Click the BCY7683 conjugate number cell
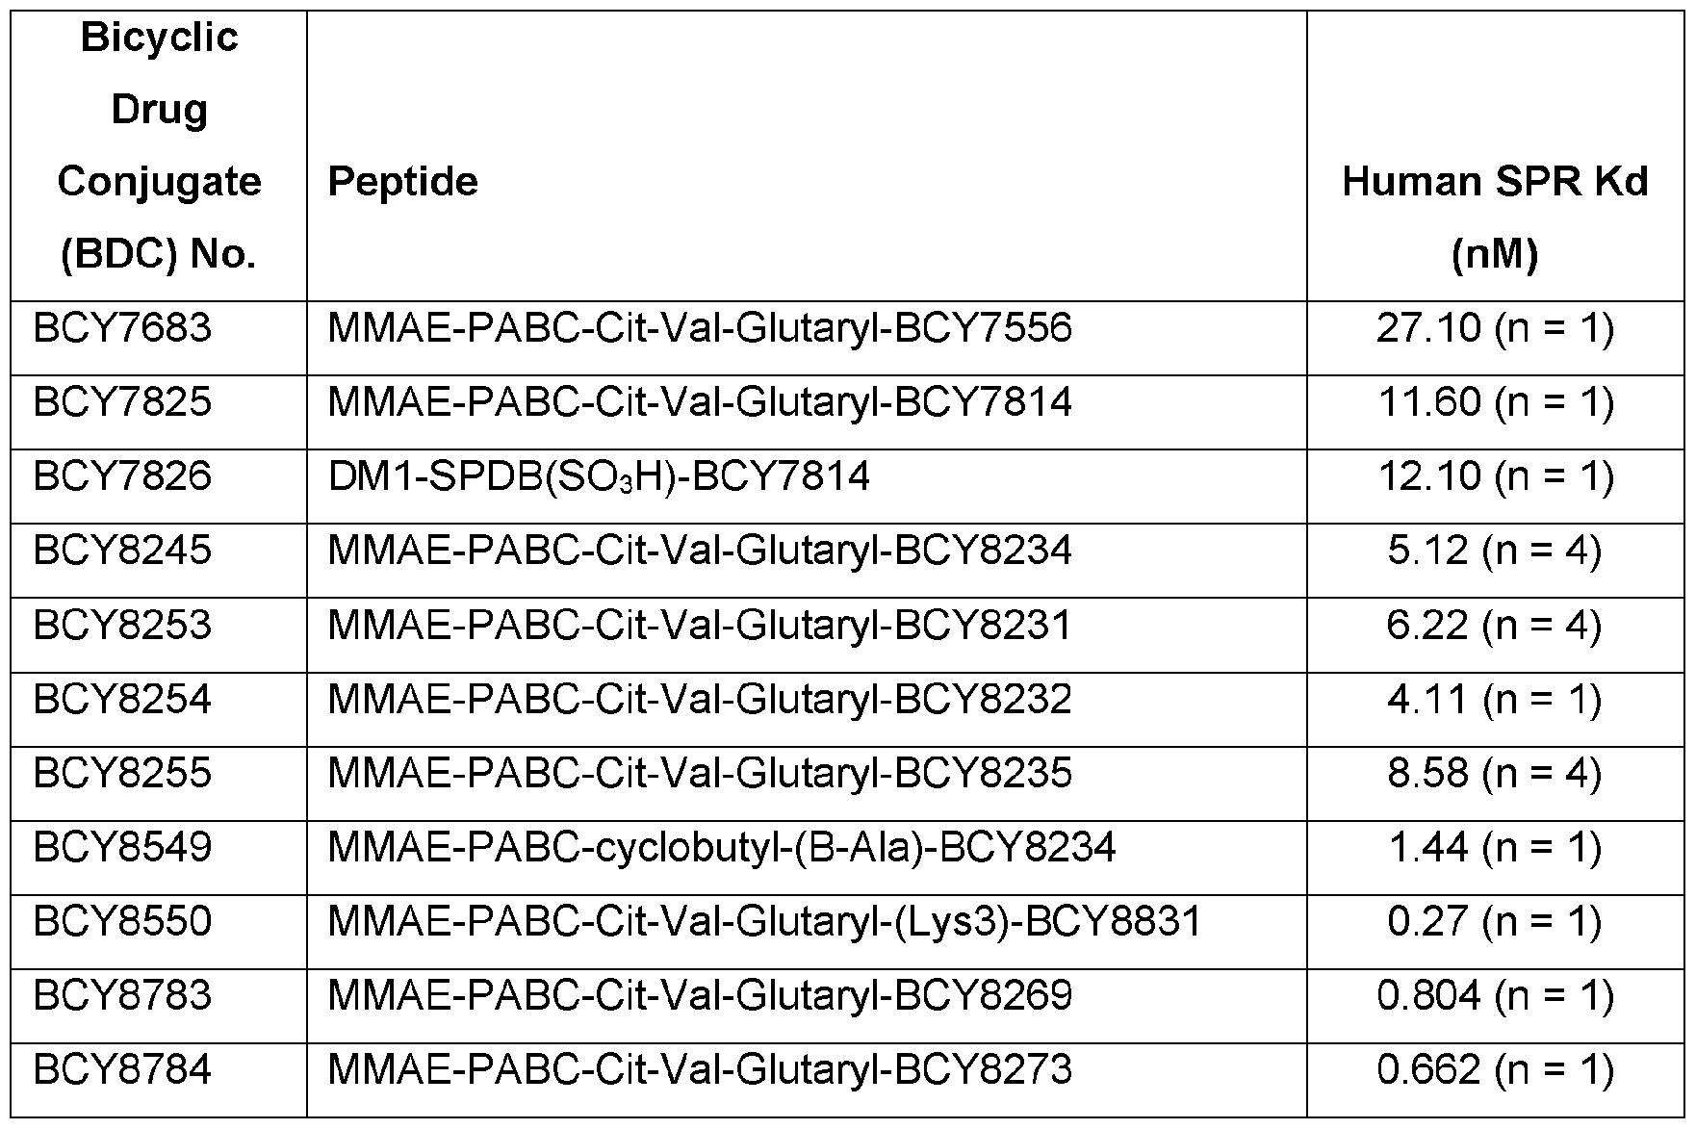The height and width of the screenshot is (1129, 1696). tap(122, 329)
